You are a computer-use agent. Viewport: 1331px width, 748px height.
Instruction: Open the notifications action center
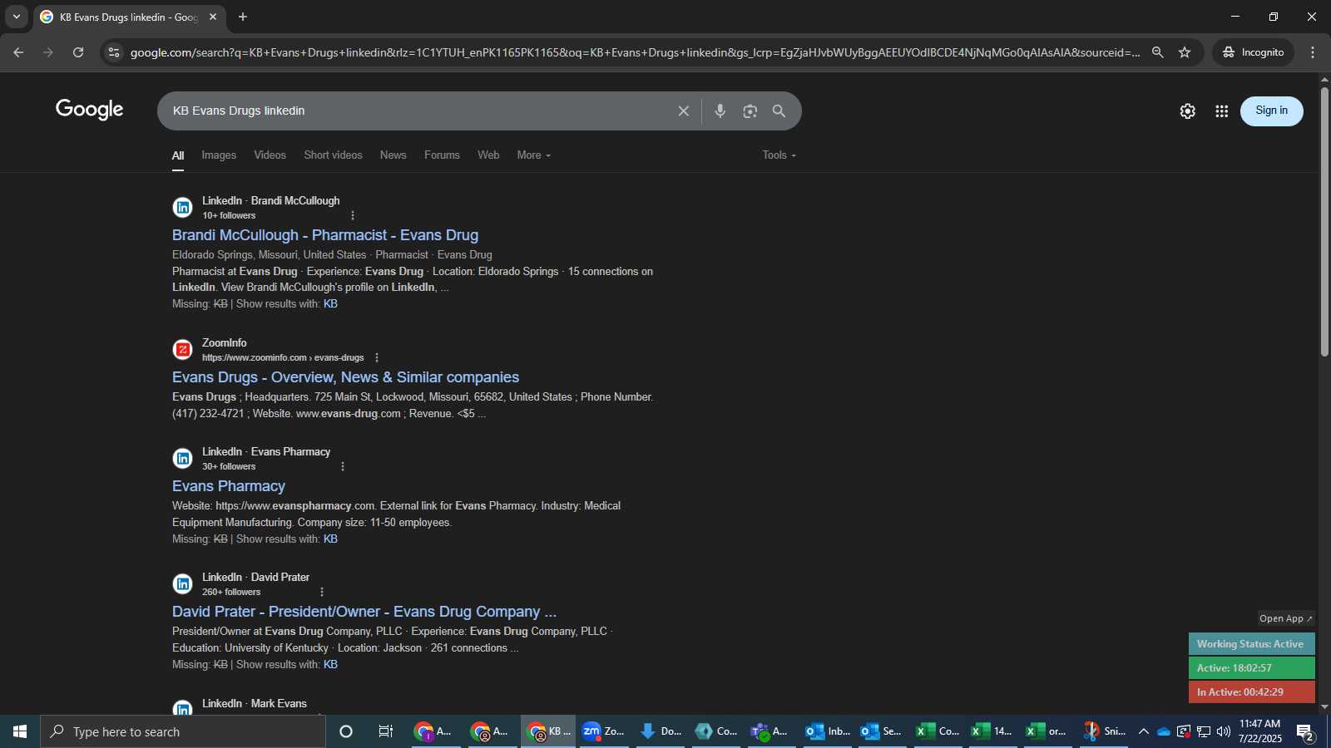pos(1305,732)
